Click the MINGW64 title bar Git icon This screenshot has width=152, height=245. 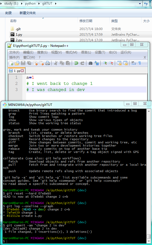[x=5, y=105]
